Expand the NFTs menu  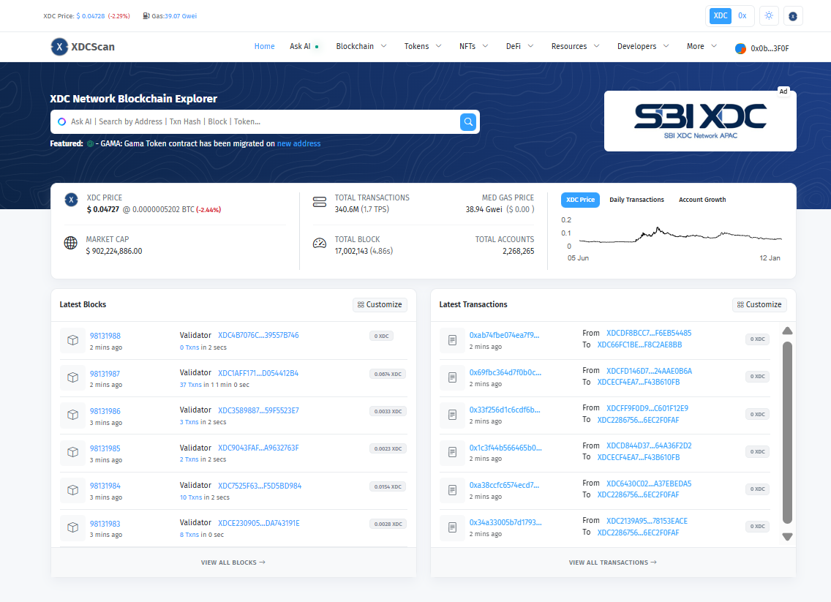point(473,47)
